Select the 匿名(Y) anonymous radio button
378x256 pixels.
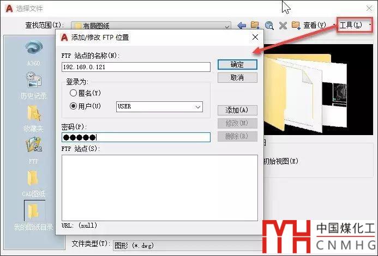(73, 93)
